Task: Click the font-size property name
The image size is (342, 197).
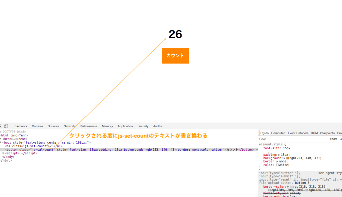Action: pos(271,148)
